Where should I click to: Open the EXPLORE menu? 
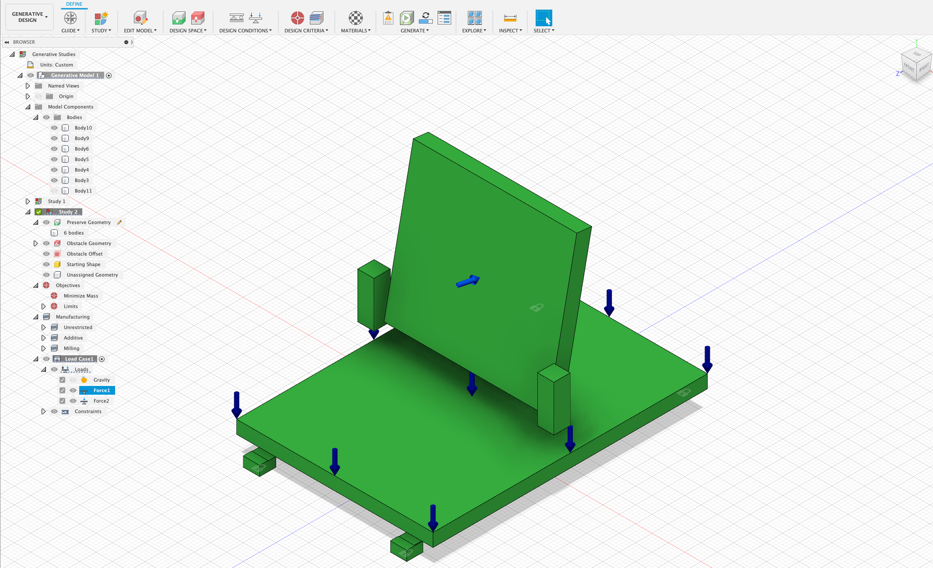click(474, 31)
